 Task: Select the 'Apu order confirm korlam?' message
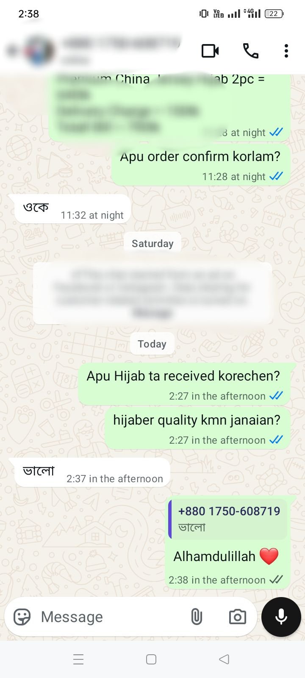201,164
